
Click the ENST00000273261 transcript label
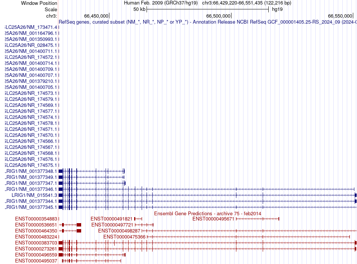[36, 249]
